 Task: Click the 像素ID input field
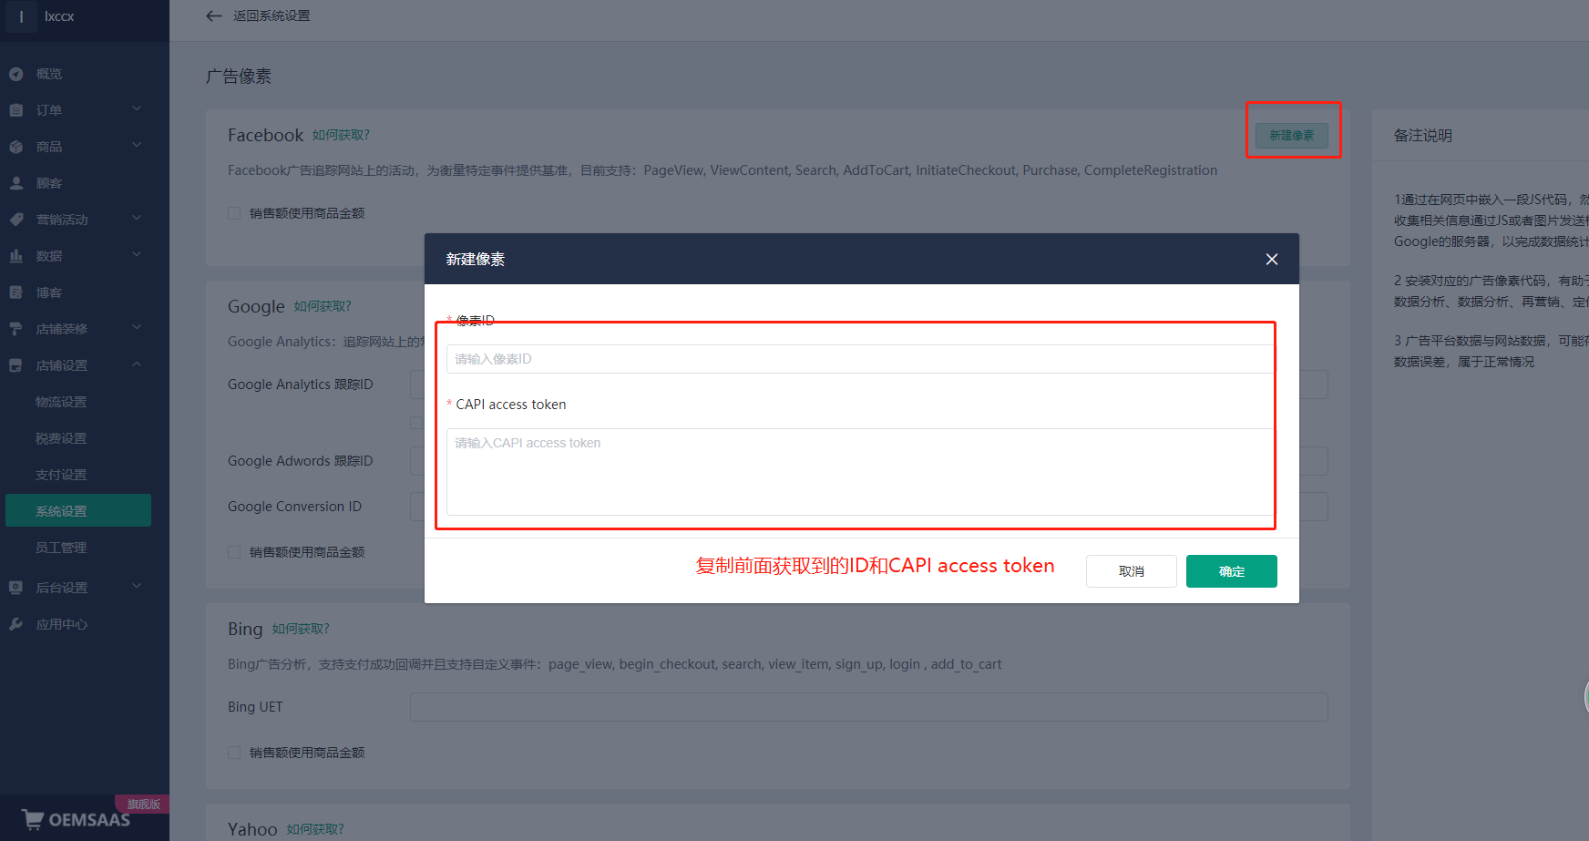860,359
